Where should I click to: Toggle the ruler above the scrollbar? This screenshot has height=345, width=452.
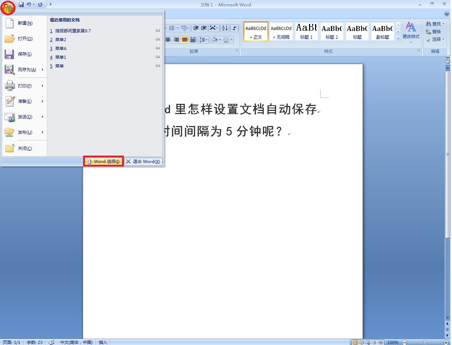[447, 61]
